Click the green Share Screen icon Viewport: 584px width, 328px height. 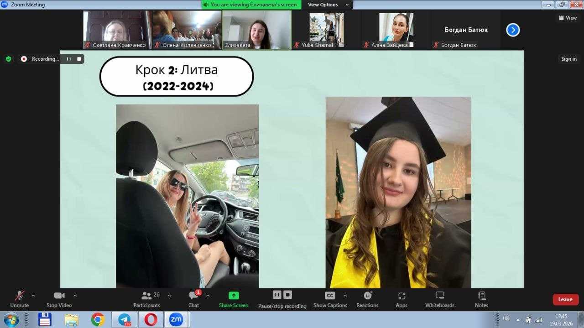[x=234, y=296]
